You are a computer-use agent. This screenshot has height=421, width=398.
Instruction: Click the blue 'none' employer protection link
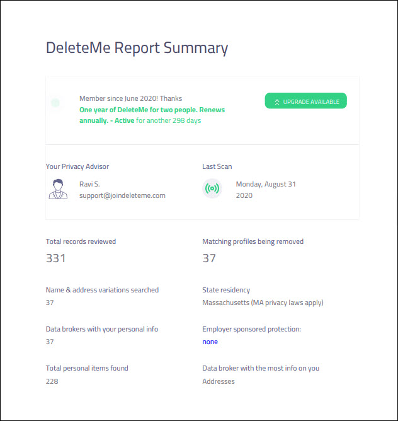coord(210,342)
